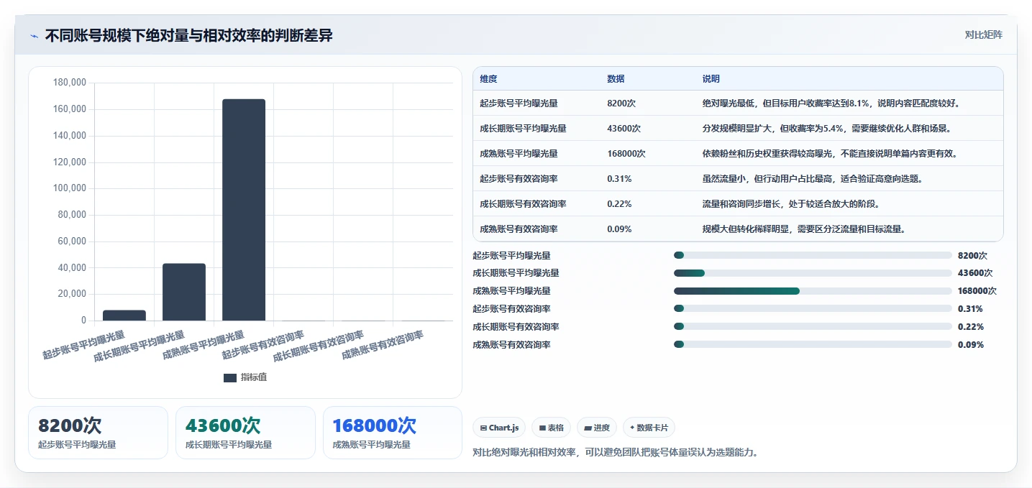Viewport: 1032px width, 488px height.
Task: Click the tallest 成熟账号平均曝光量 chart bar
Action: tap(244, 210)
